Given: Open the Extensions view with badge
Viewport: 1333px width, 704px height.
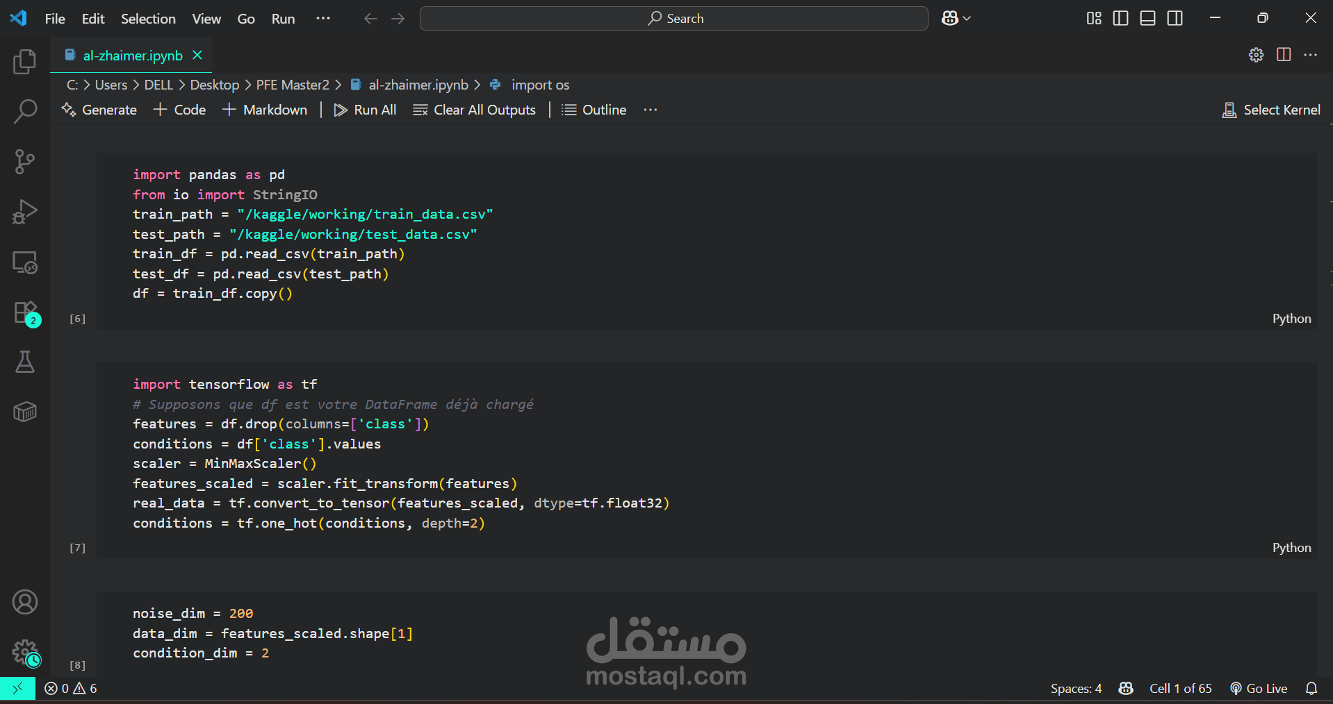Looking at the screenshot, I should pos(25,313).
